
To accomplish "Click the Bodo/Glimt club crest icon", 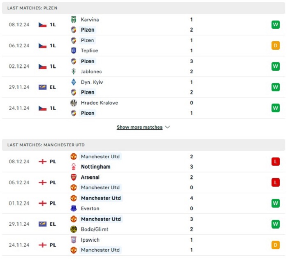I will 74,229.
